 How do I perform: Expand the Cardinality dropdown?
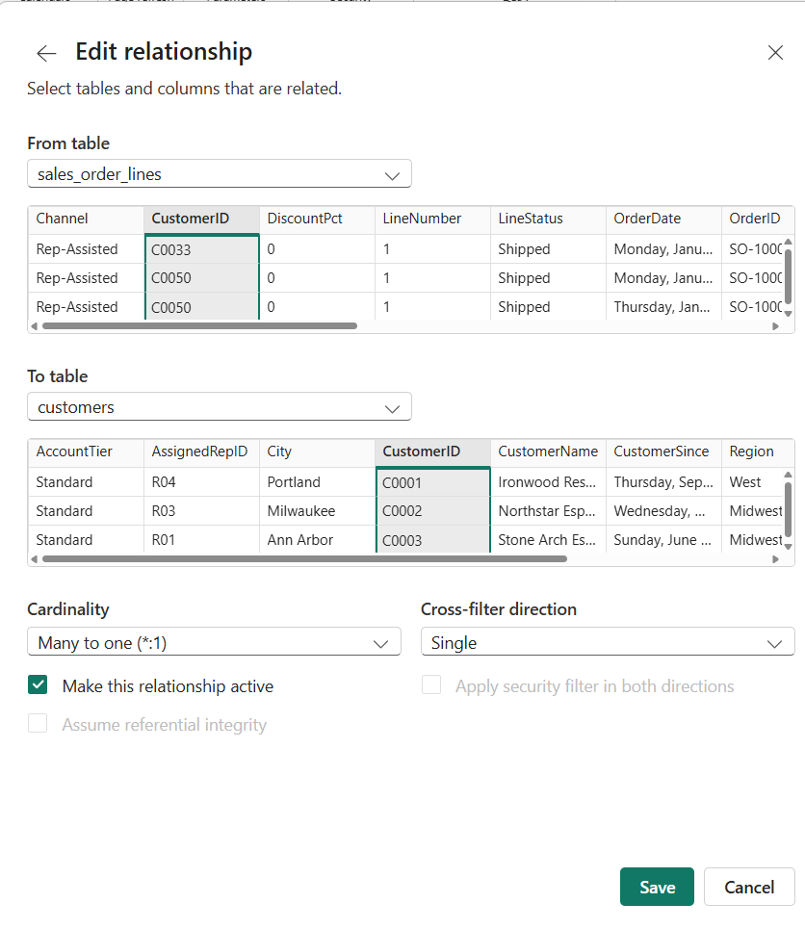click(x=214, y=642)
